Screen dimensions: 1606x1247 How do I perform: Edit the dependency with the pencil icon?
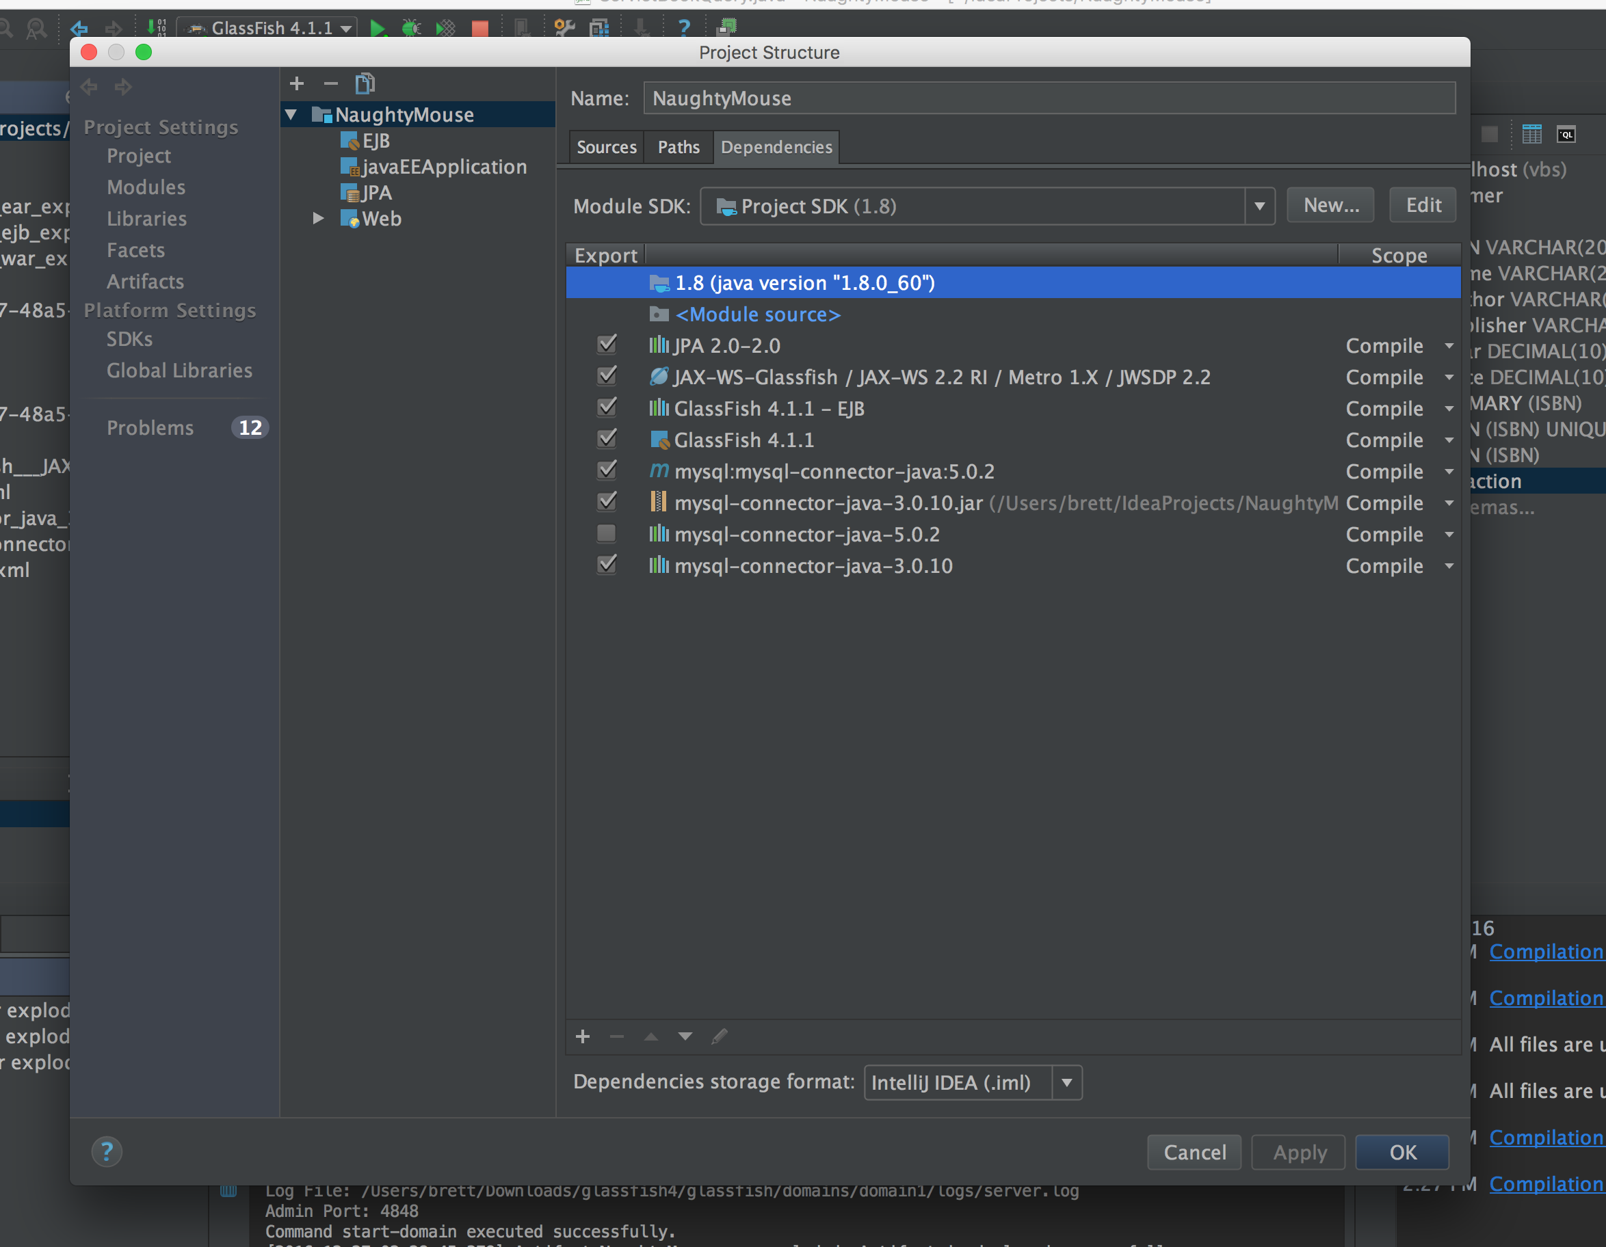click(x=719, y=1036)
